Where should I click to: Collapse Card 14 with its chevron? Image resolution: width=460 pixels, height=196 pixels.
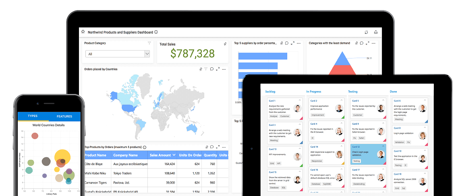pos(342,147)
